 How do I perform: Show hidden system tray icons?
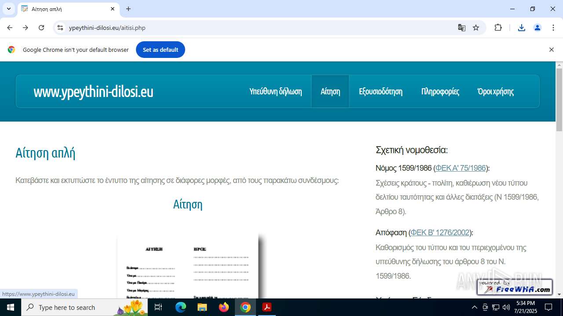(x=474, y=307)
